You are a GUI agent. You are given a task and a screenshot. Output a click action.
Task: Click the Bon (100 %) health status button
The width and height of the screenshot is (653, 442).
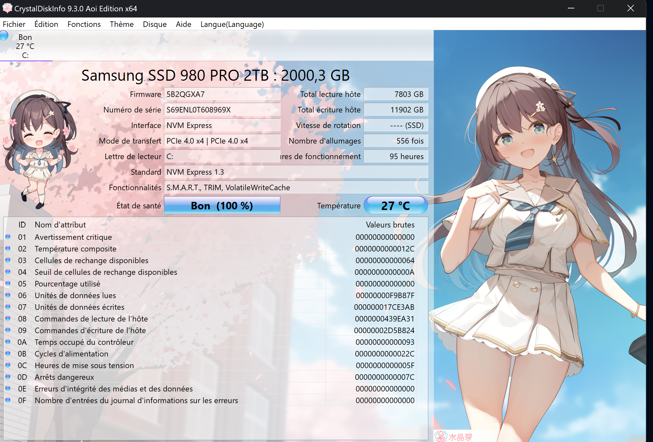[222, 205]
